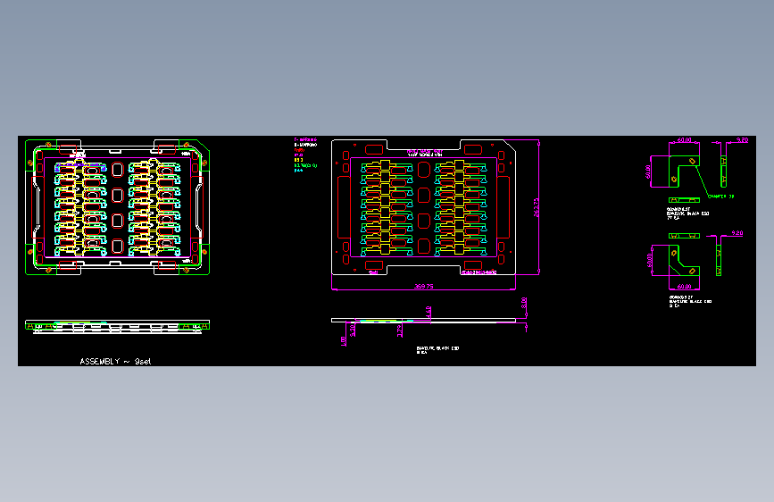Image resolution: width=774 pixels, height=502 pixels.
Task: Click the CHAMFER leader note
Action: coord(720,197)
